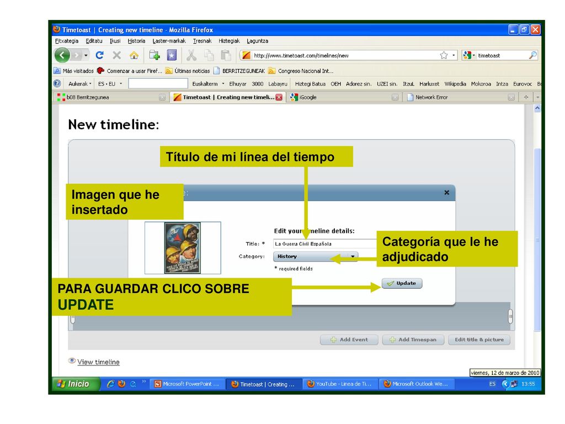
Task: Open the BERRITZEGUNEAK bookmark
Action: (x=239, y=71)
